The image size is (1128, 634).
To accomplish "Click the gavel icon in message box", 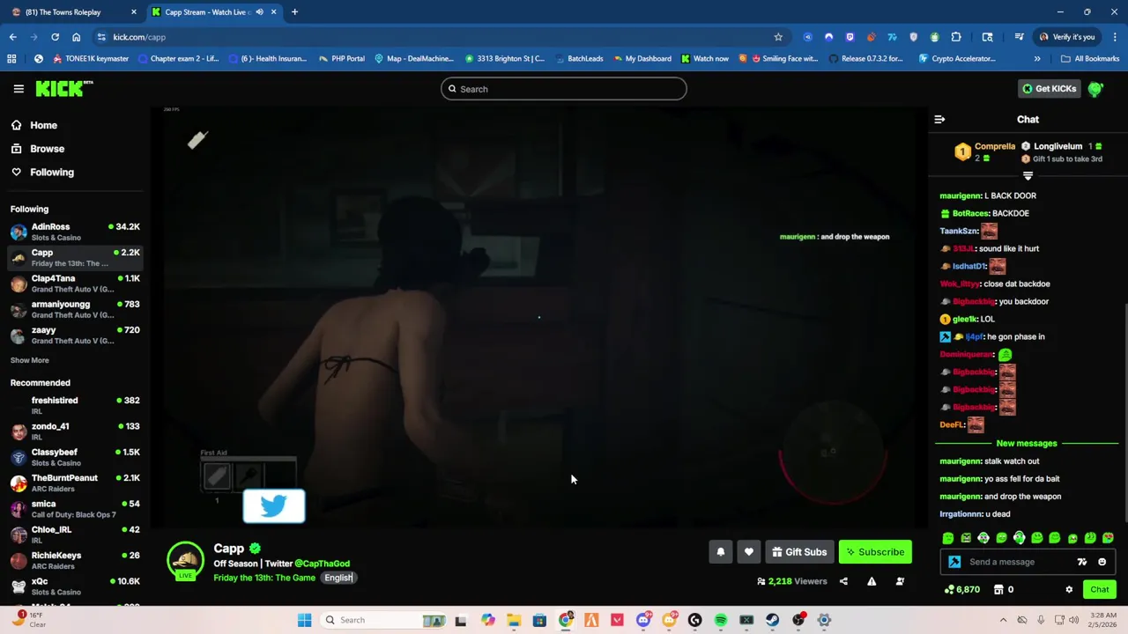I will coord(954,562).
